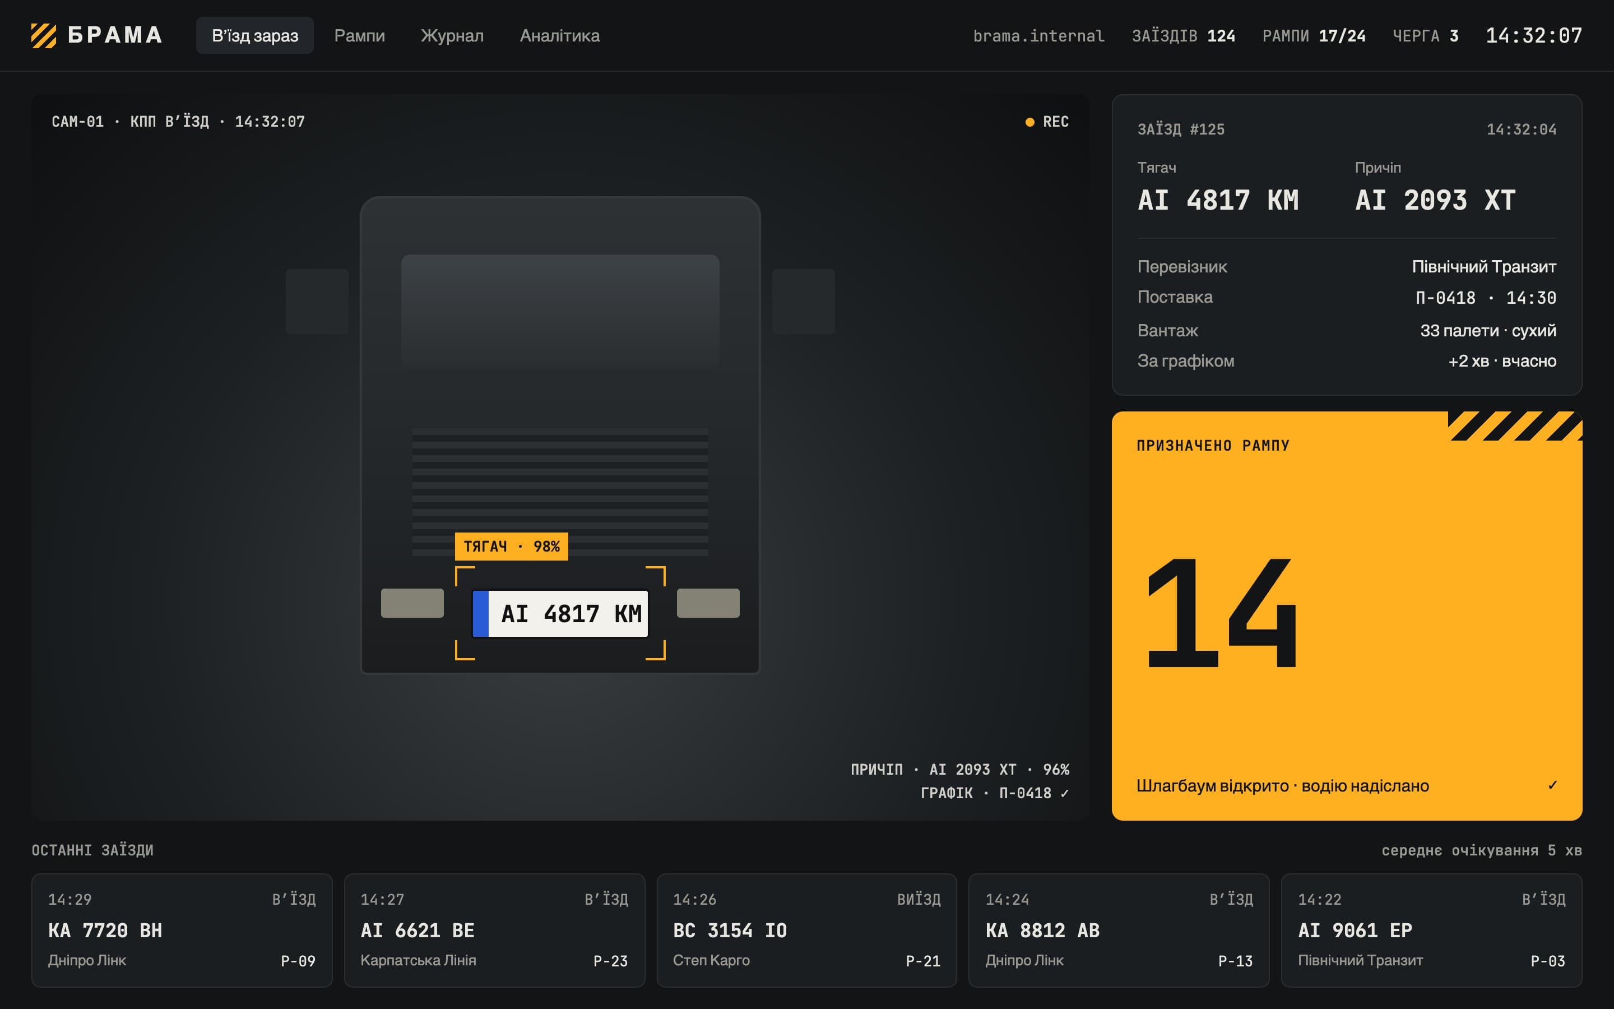Click the brama.internal host label
1614x1009 pixels.
pos(1038,35)
